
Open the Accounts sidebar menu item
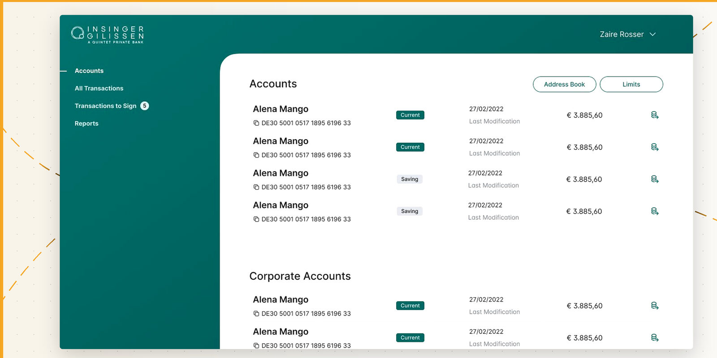click(x=89, y=71)
